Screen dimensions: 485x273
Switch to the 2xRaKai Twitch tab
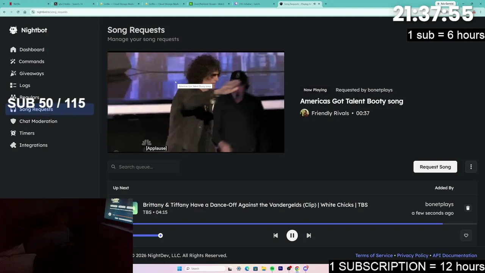pos(255,4)
